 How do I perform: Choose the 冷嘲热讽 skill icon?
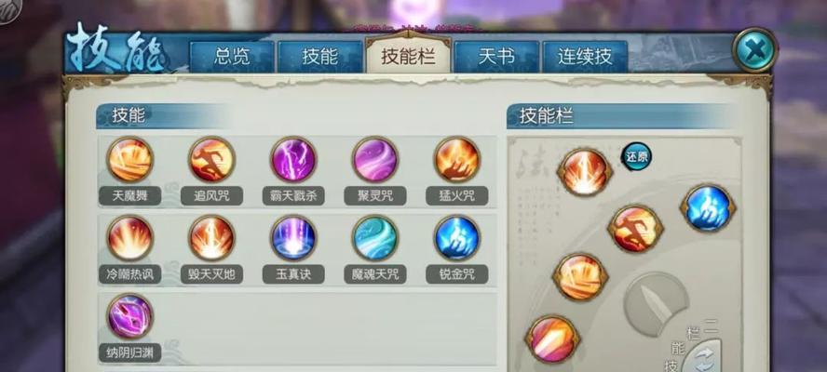point(129,238)
